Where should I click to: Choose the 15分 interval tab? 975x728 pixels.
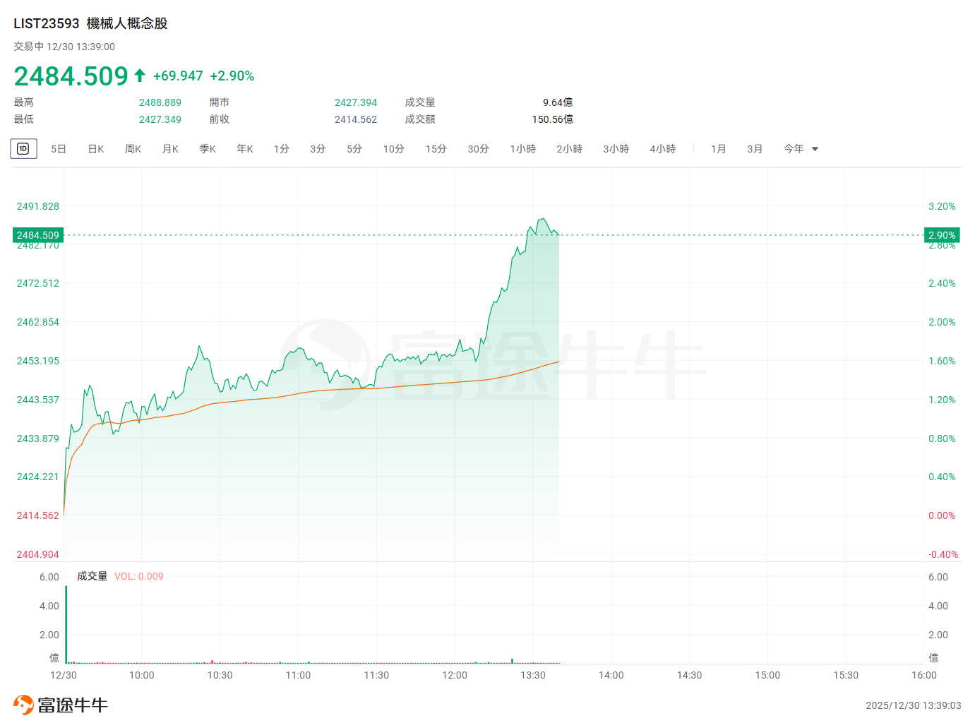pyautogui.click(x=436, y=149)
